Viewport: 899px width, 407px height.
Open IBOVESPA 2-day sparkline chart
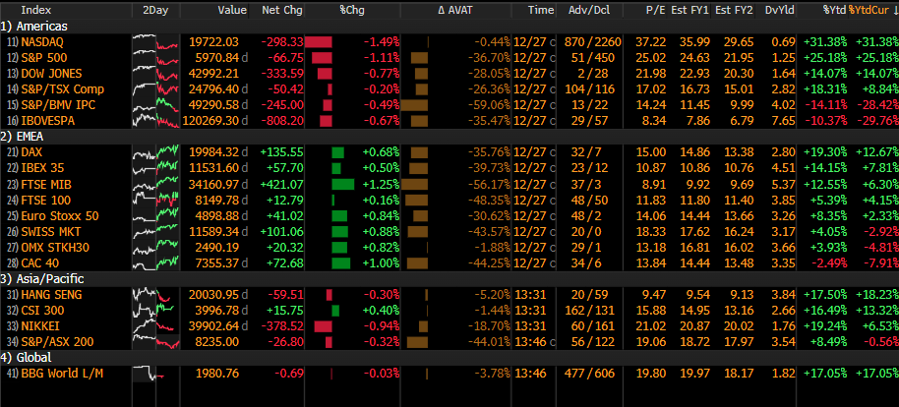(156, 121)
